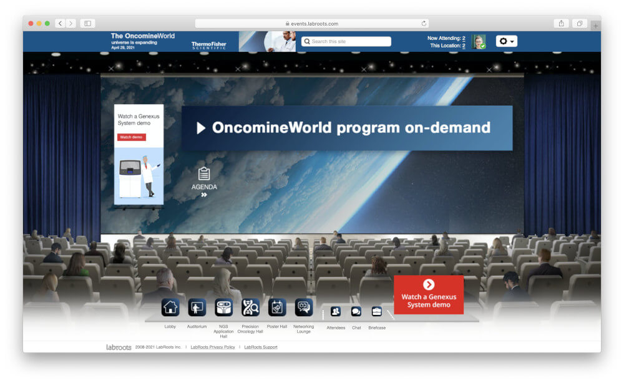Click the Thermo Fisher Scientific logo

[208, 45]
